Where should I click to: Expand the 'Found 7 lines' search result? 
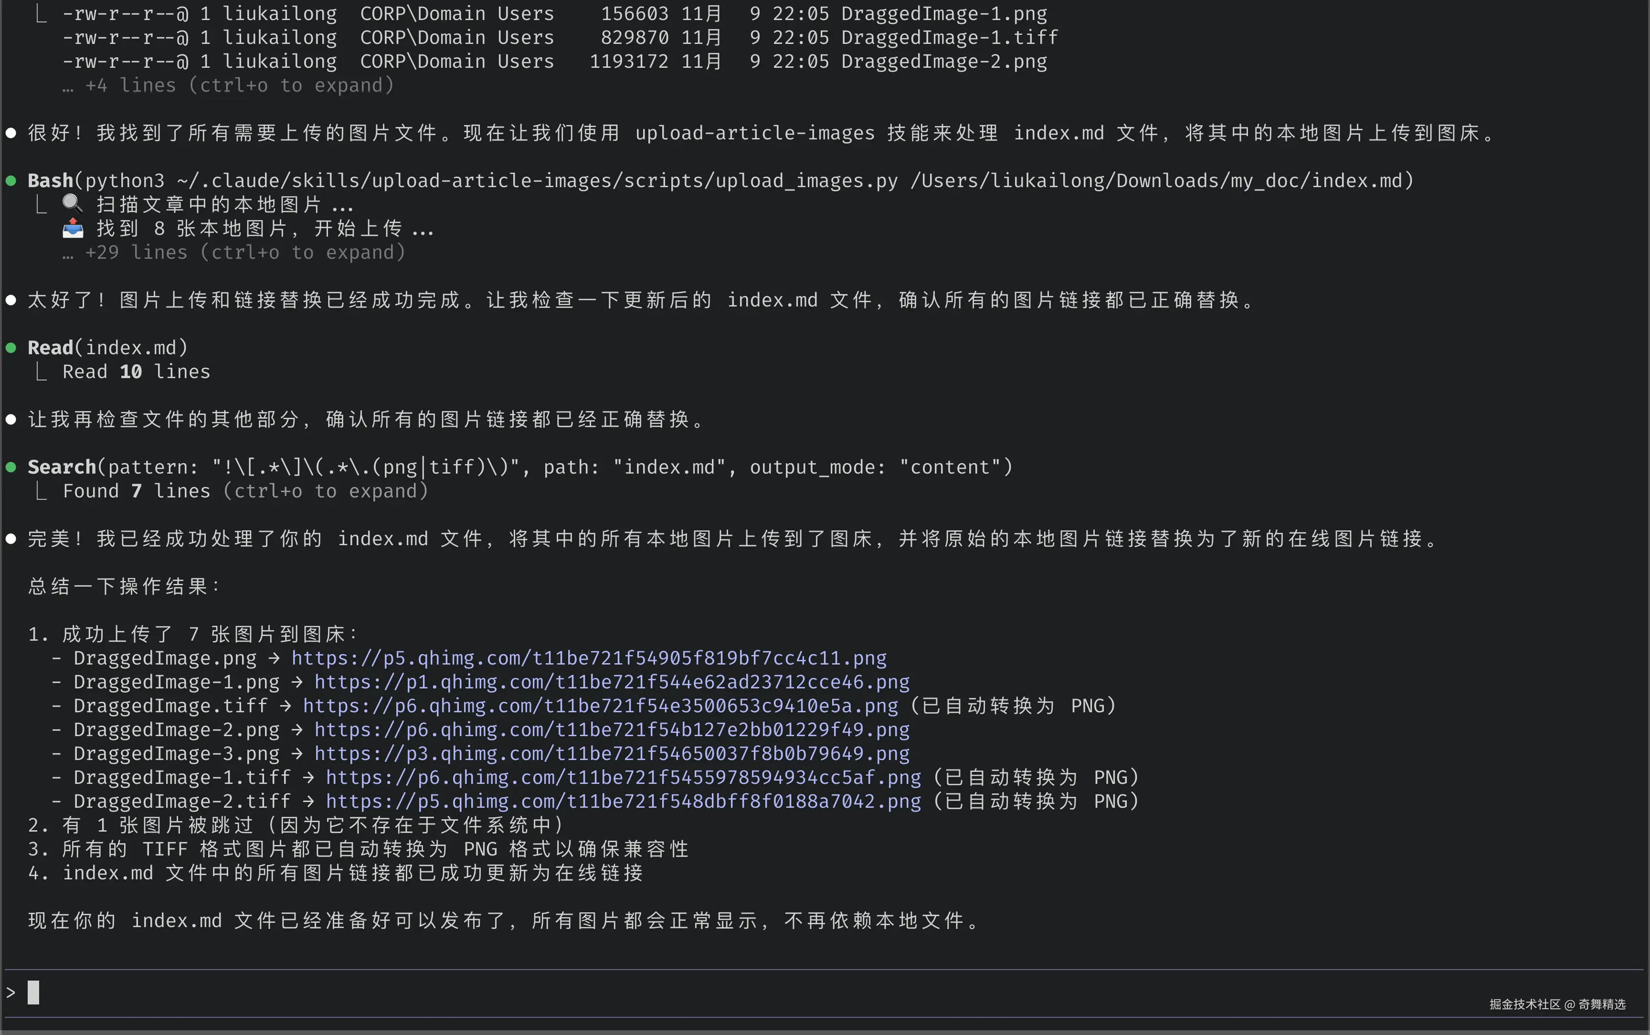245,491
